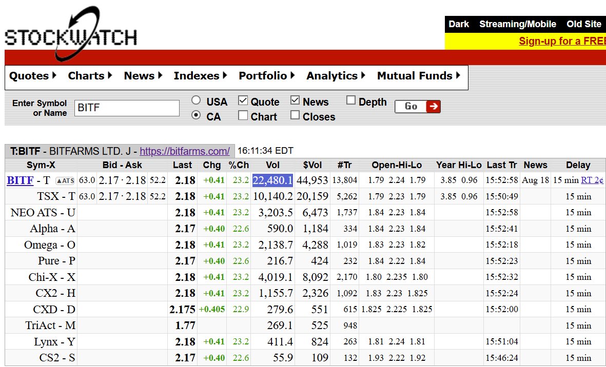Click the %Ch column header
This screenshot has height=367, width=606.
coord(239,165)
